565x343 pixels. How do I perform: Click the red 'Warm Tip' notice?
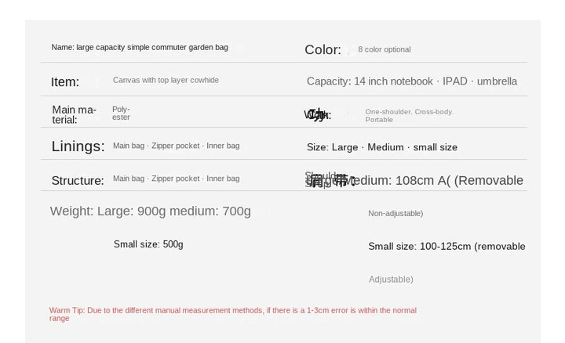coord(233,314)
